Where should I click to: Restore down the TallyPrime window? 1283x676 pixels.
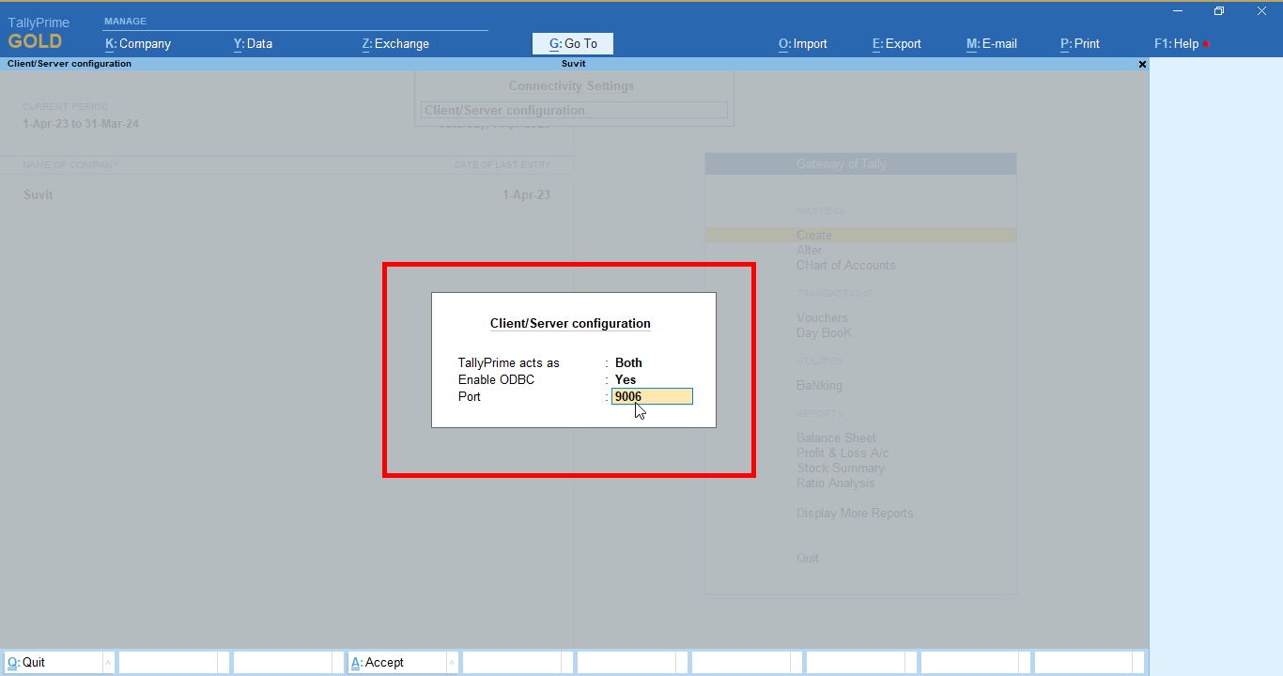point(1219,10)
